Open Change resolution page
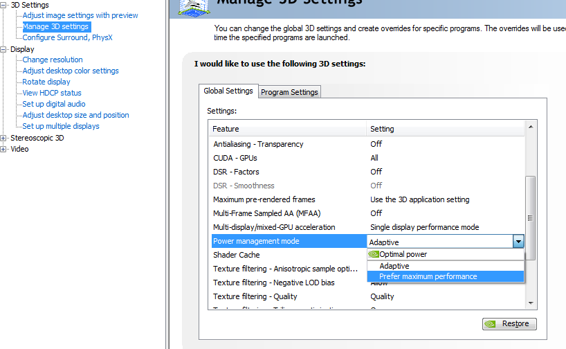This screenshot has height=349, width=566. click(x=53, y=60)
